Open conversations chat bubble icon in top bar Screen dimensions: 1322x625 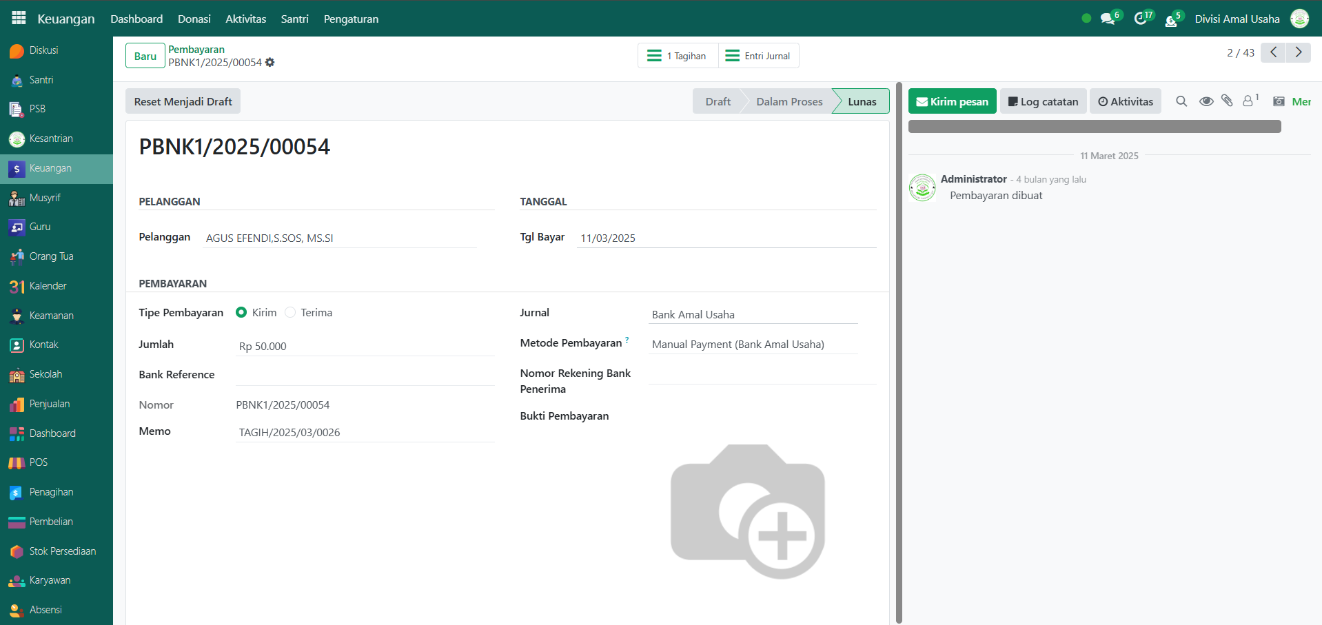(x=1108, y=19)
